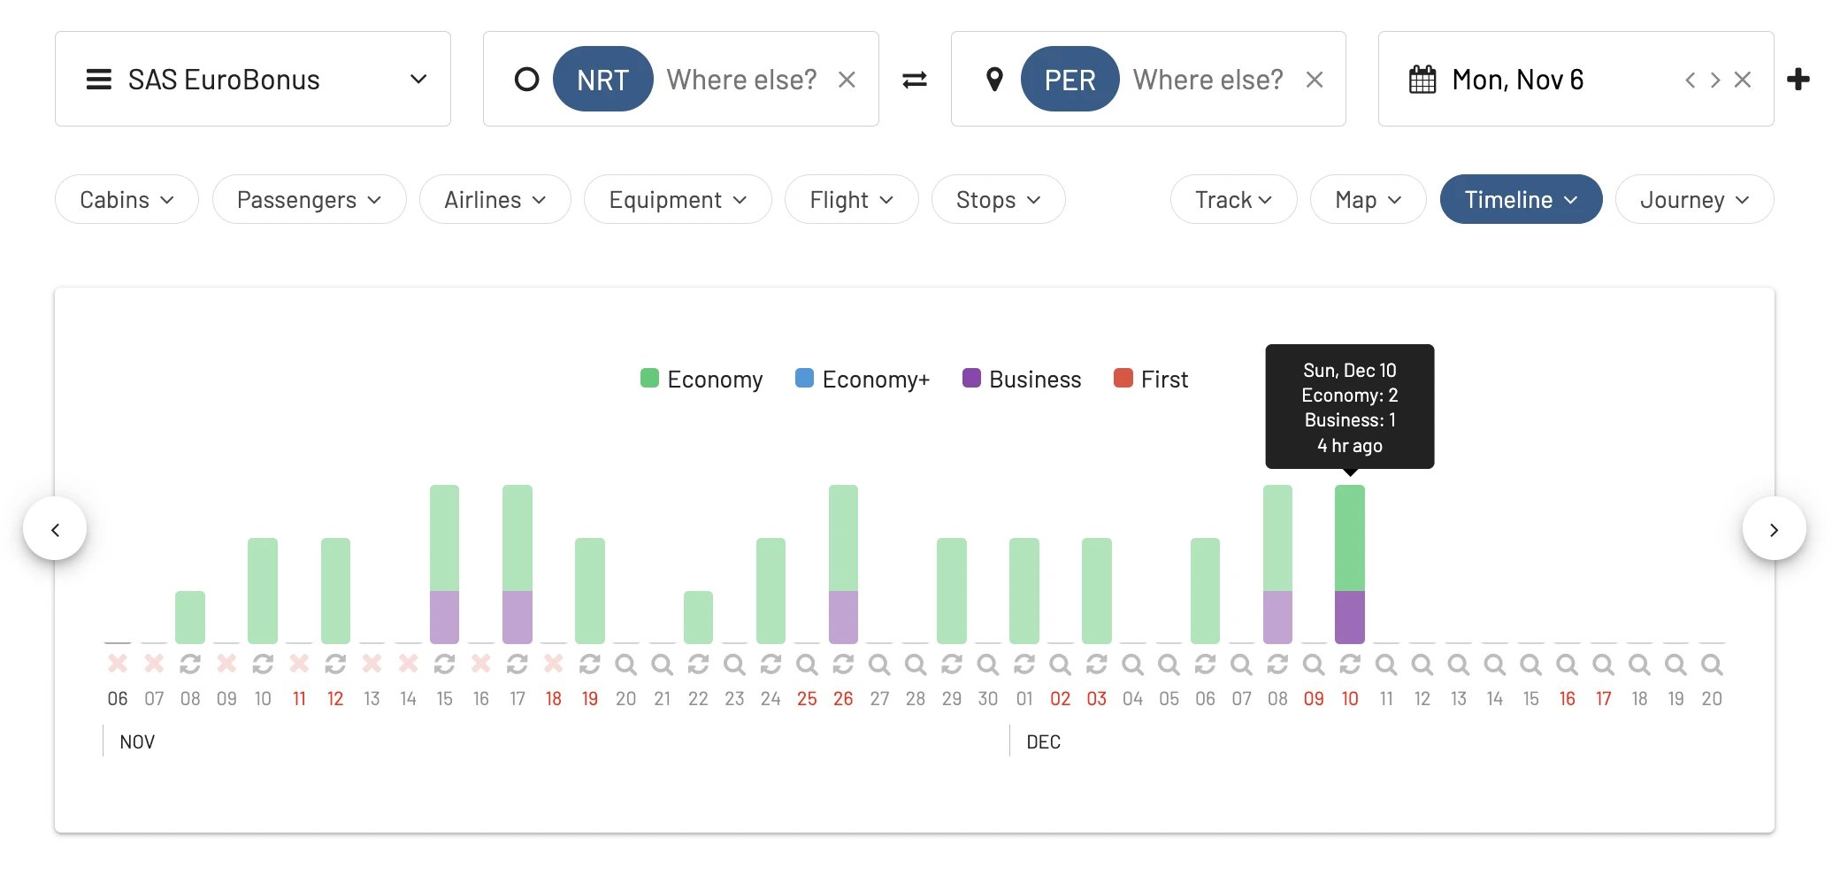The width and height of the screenshot is (1840, 883).
Task: Click the plus icon to add date
Action: point(1798,80)
